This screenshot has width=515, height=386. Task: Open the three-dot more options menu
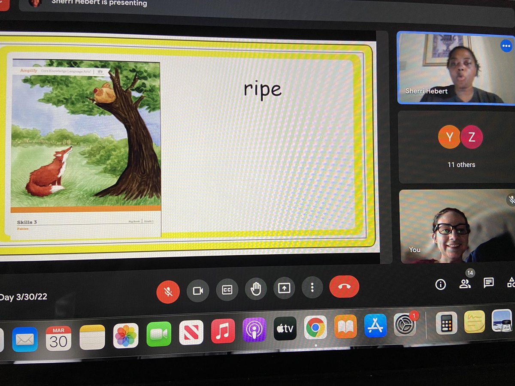[x=313, y=287]
